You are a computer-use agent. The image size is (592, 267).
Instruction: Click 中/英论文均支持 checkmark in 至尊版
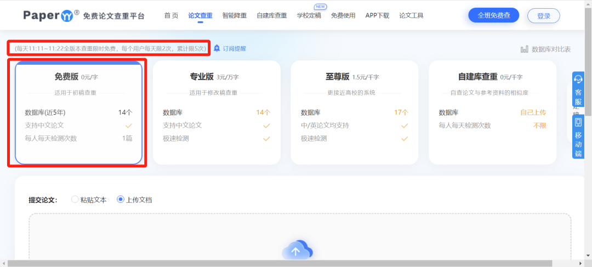coord(405,126)
